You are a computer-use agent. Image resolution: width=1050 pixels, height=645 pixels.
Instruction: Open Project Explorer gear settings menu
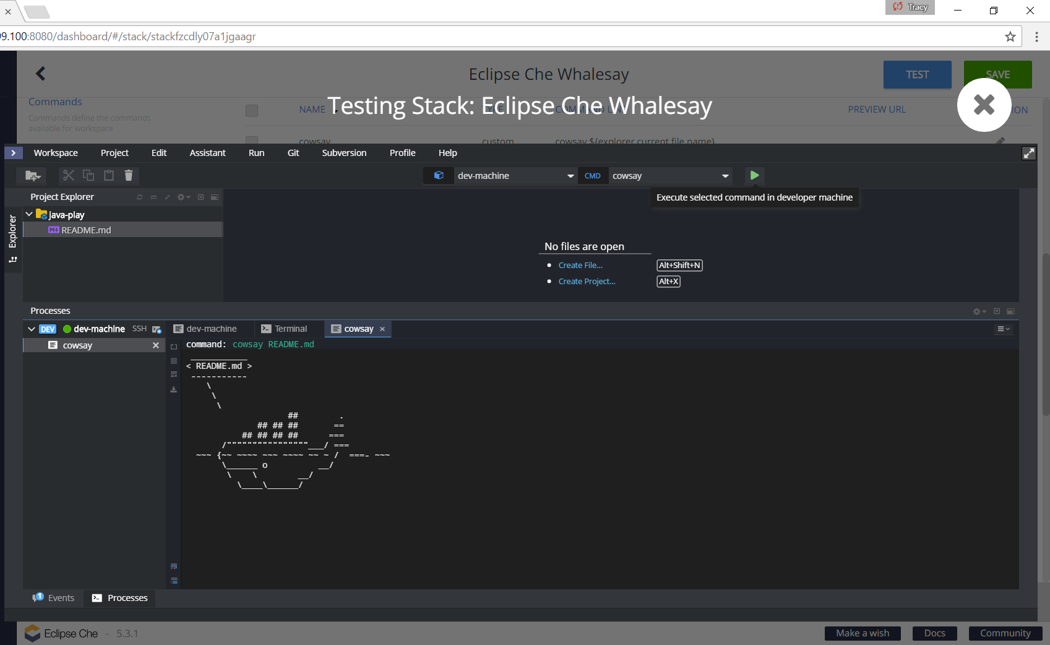click(x=184, y=197)
